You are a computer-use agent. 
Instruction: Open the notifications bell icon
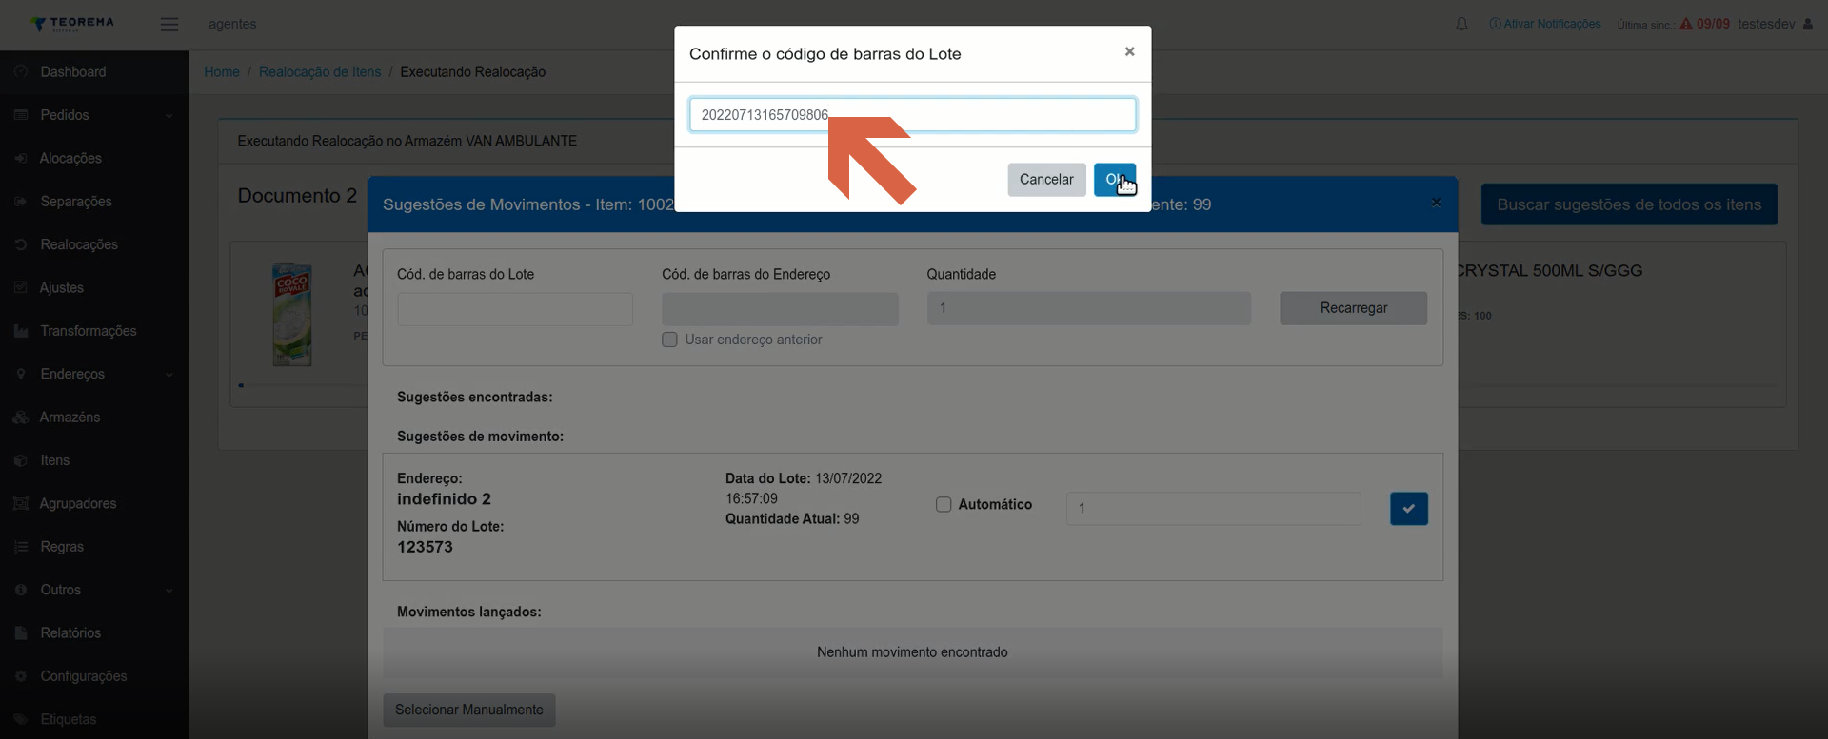click(x=1461, y=24)
